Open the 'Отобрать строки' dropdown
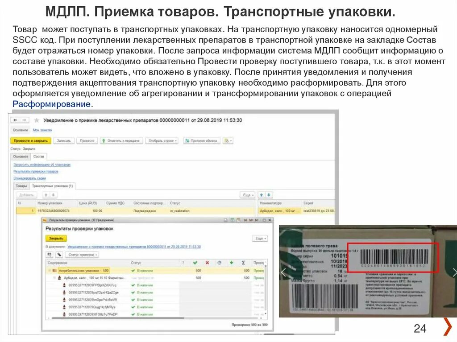This screenshot has width=457, height=342. pos(162,141)
